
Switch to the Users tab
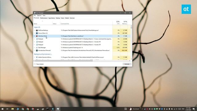tap(62, 18)
